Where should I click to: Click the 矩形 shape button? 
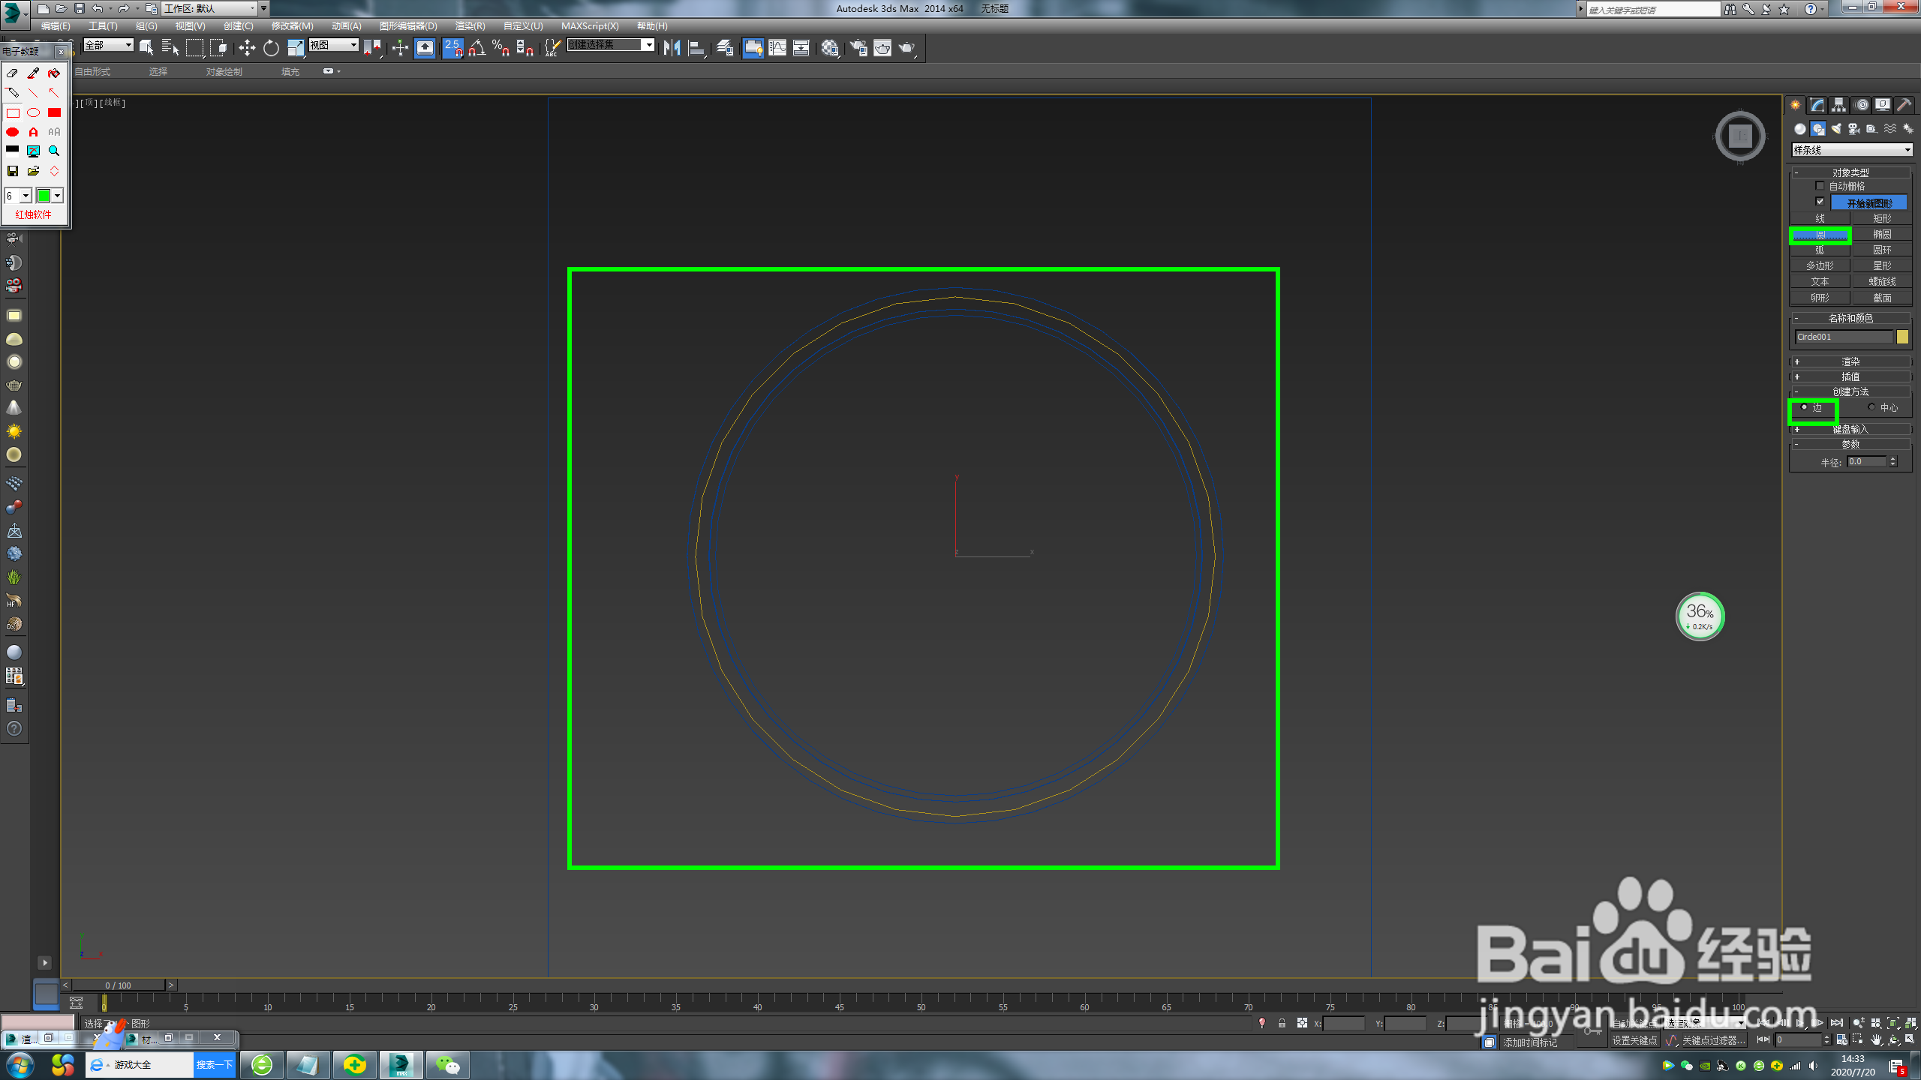1882,219
